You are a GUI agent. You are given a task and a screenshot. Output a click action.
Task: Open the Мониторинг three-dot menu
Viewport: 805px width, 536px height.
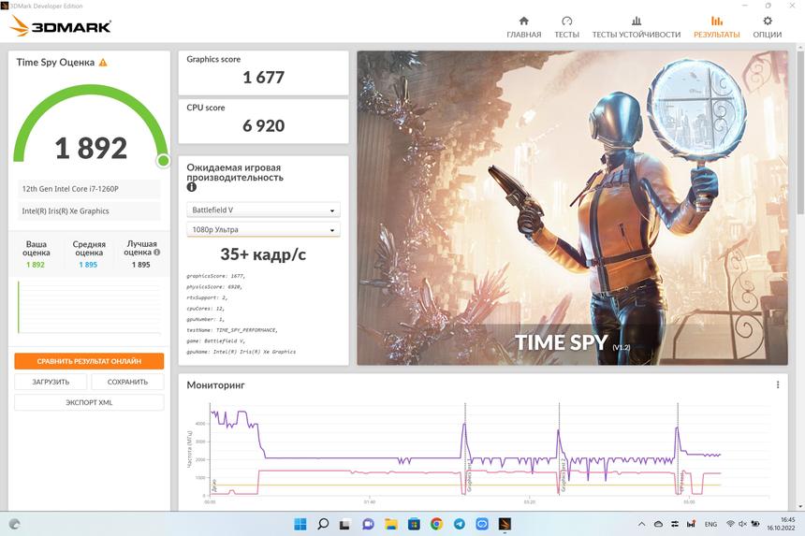[778, 384]
